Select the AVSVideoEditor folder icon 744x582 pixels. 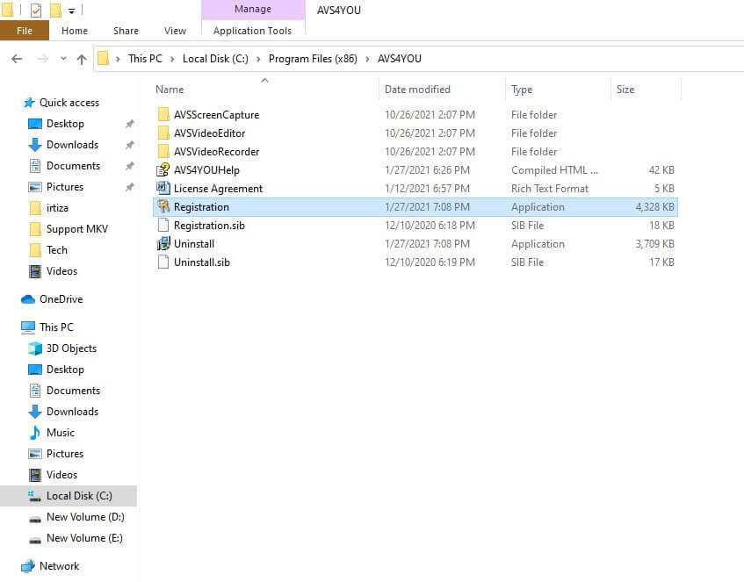tap(163, 133)
